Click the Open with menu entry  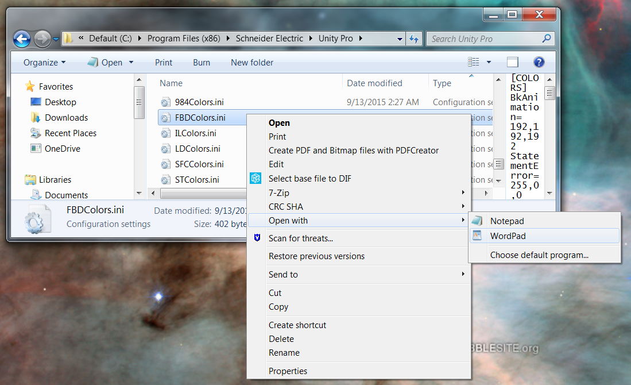pos(359,221)
